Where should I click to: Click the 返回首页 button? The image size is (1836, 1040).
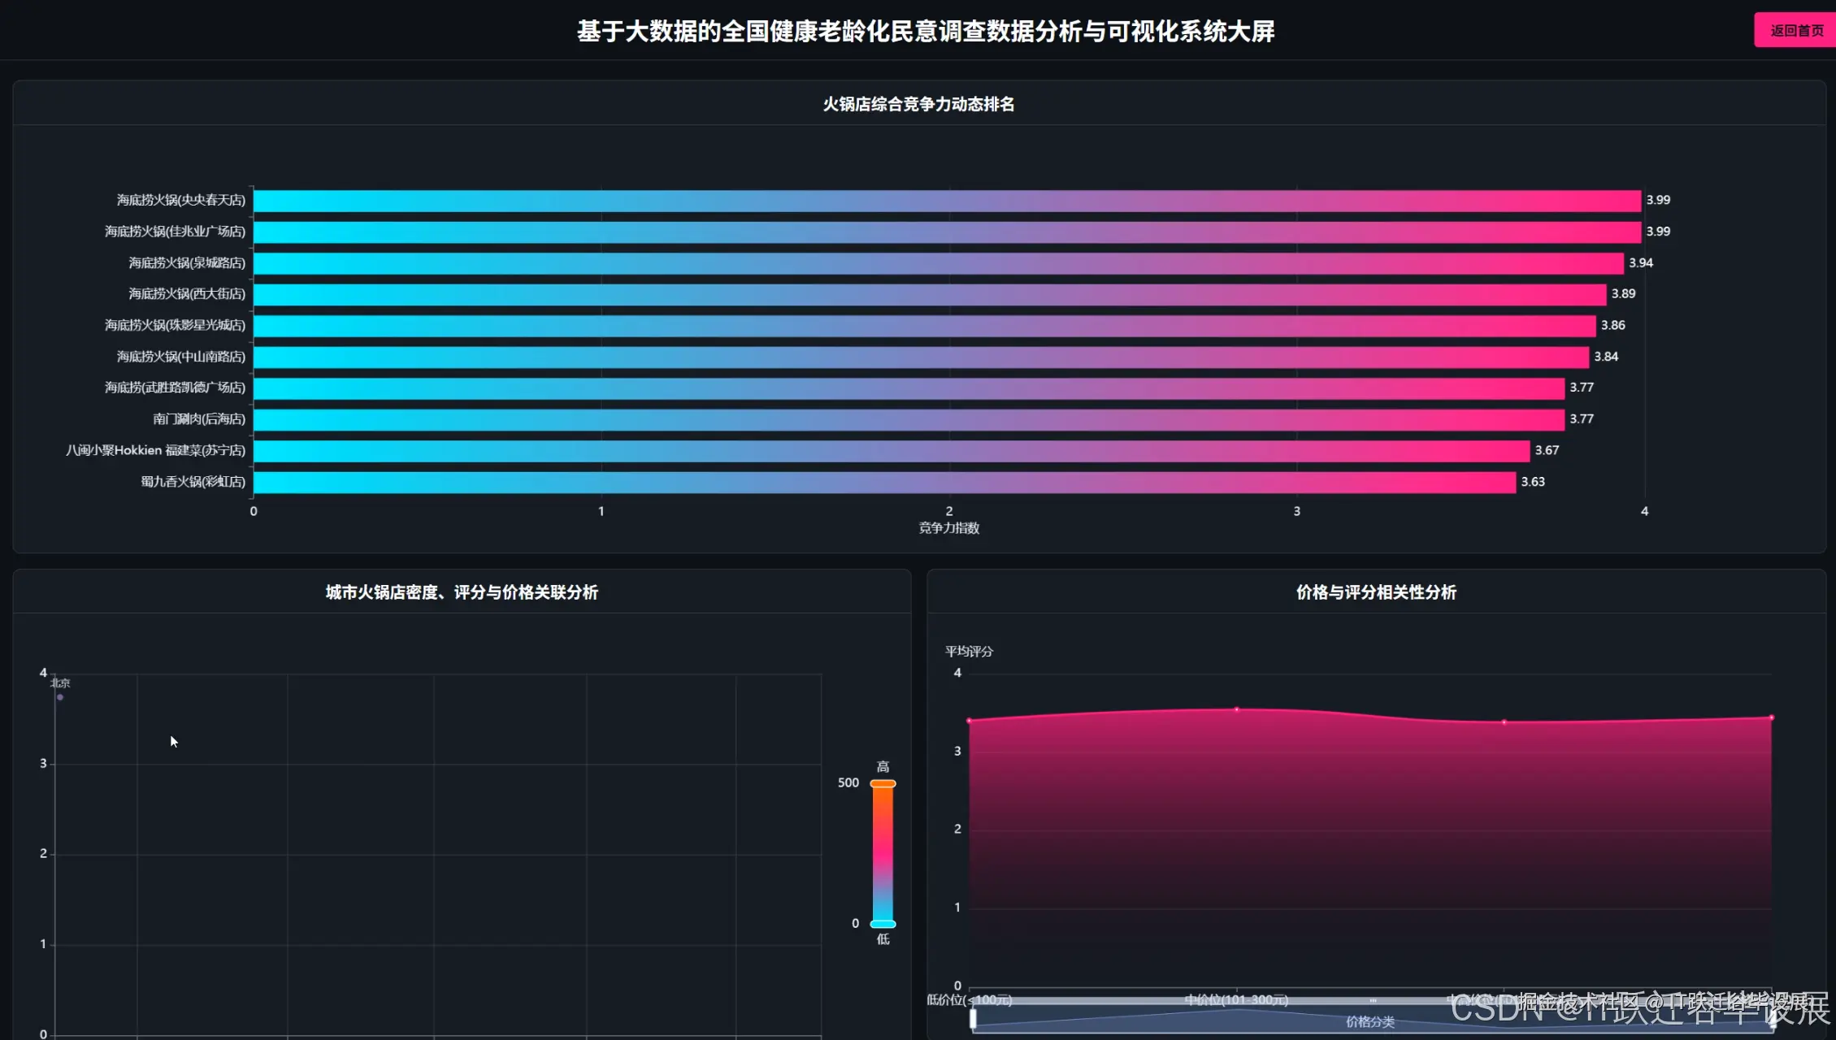1796,31
